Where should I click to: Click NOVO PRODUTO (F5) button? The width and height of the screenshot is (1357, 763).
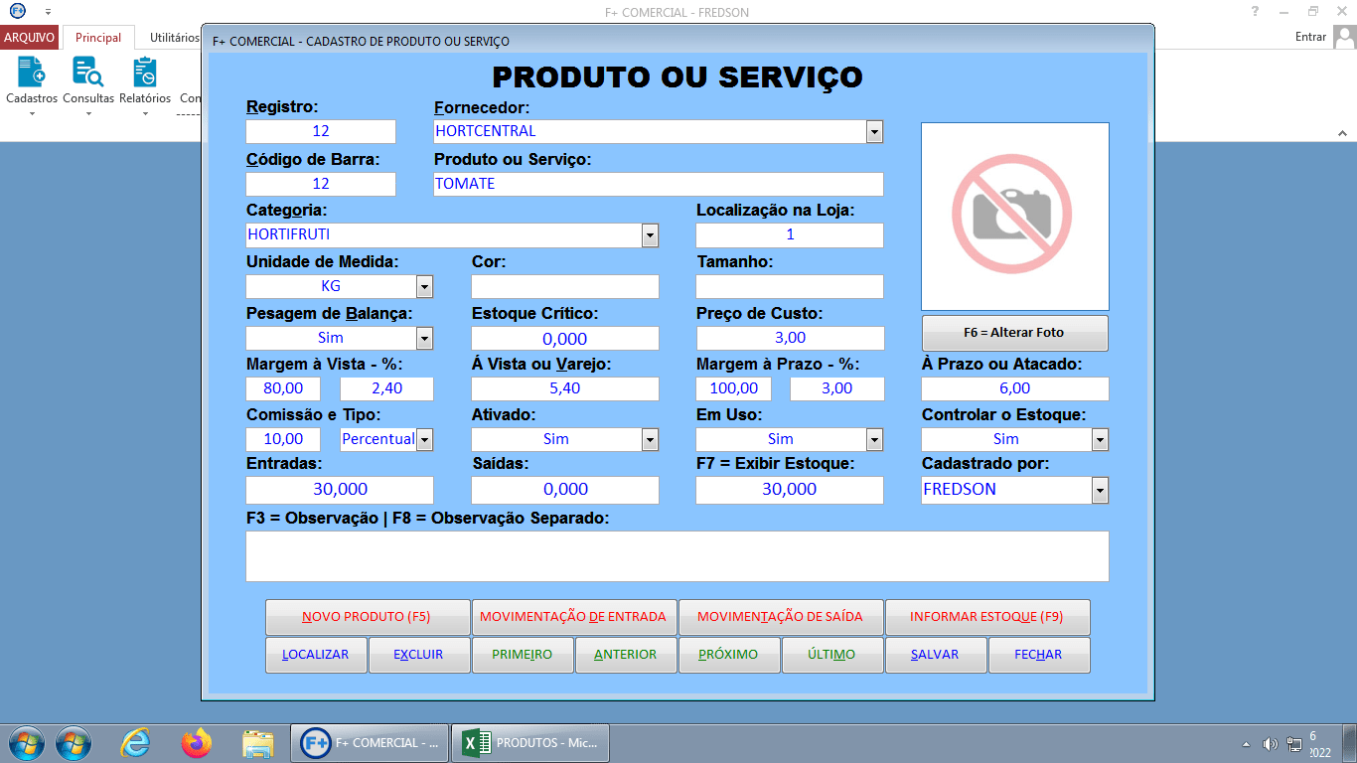coord(367,617)
